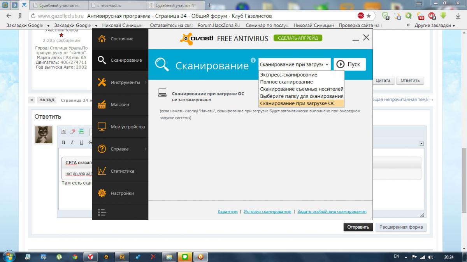The height and width of the screenshot is (262, 467).
Task: Bookmark the page with the star icon
Action: point(369,16)
